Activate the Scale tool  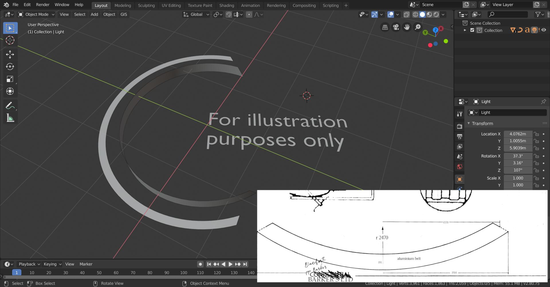point(10,79)
